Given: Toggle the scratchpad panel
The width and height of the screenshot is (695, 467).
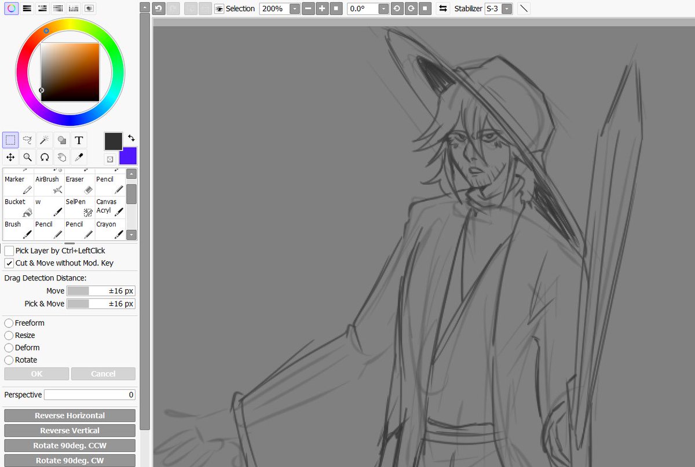Looking at the screenshot, I should tap(89, 8).
